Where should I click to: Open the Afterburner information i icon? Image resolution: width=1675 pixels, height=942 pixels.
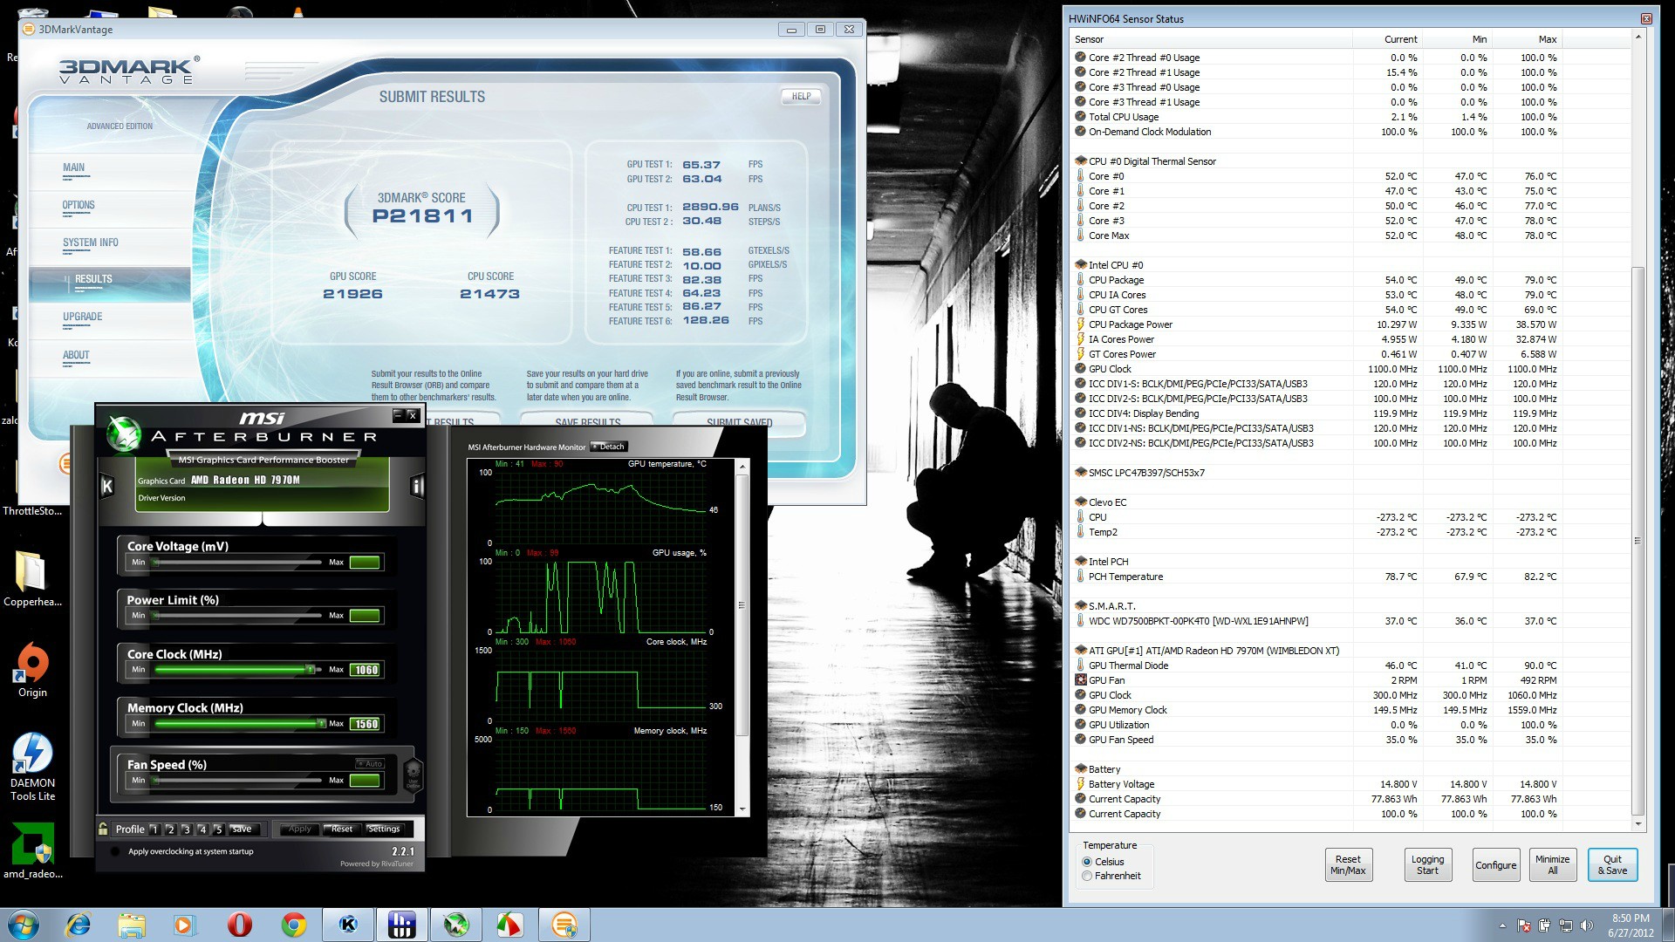417,486
